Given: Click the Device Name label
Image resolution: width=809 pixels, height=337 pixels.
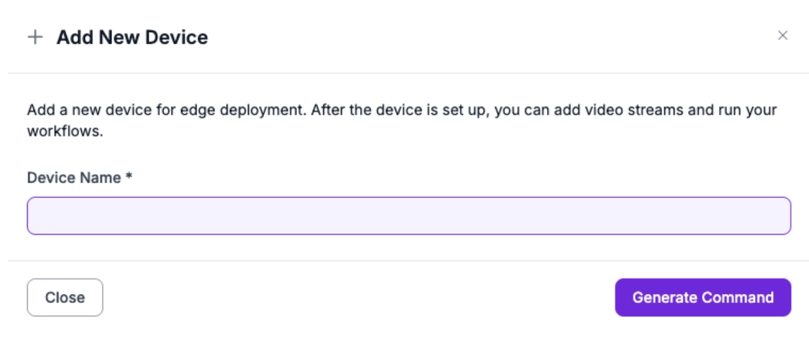Looking at the screenshot, I should pyautogui.click(x=73, y=178).
